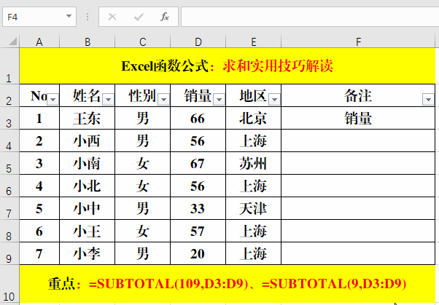Select the cell containing 小西
This screenshot has width=439, height=305.
click(87, 140)
